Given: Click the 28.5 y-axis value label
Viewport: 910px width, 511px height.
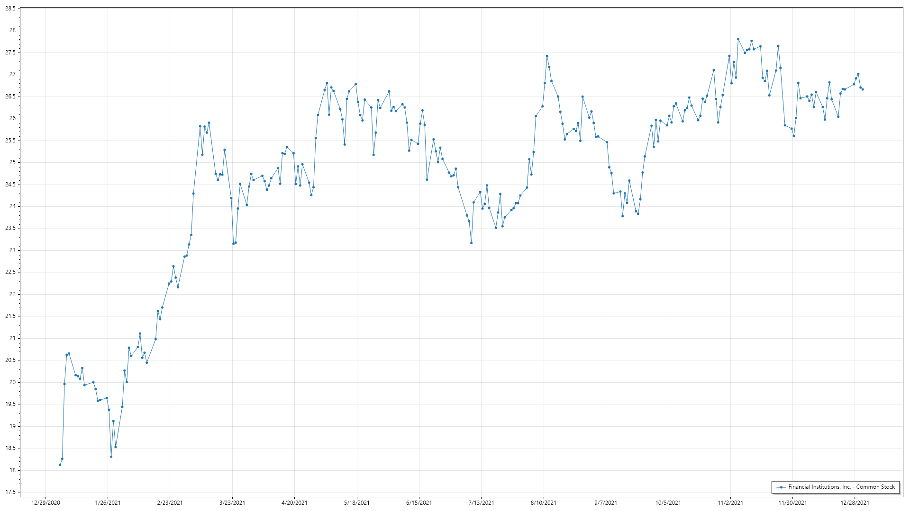Looking at the screenshot, I should pos(10,9).
